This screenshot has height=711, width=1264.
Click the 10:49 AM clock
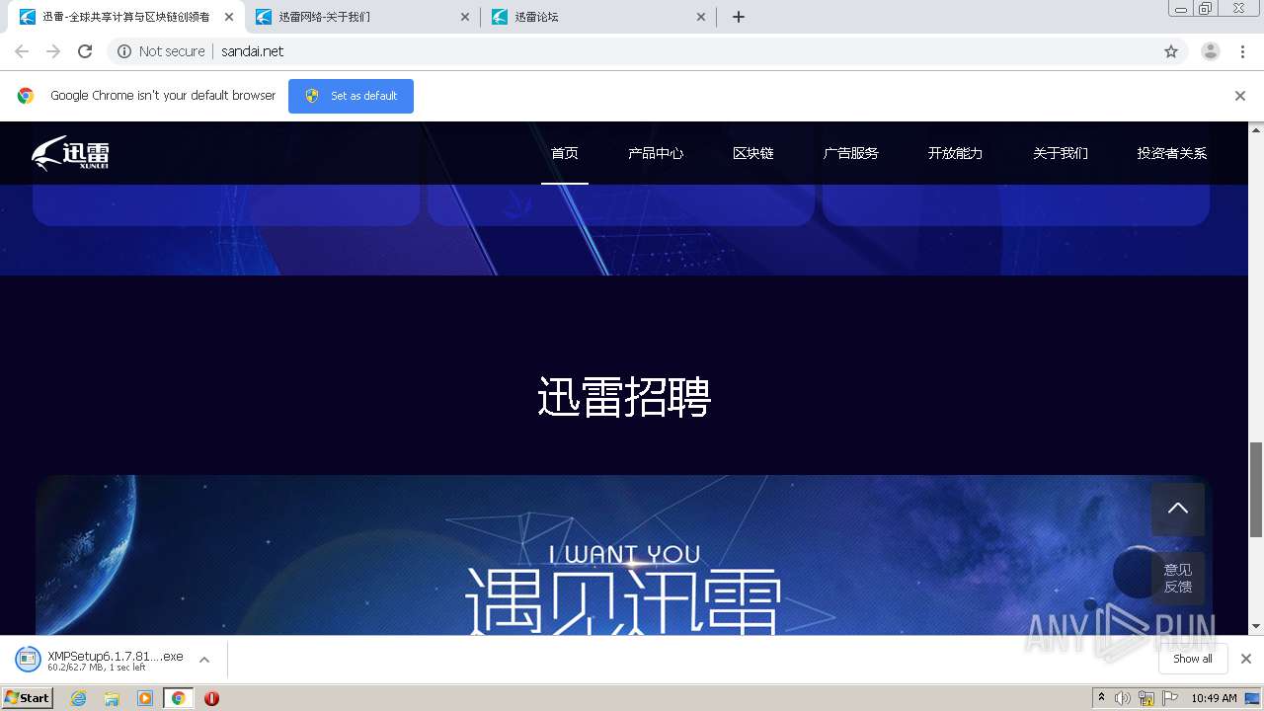(x=1214, y=698)
